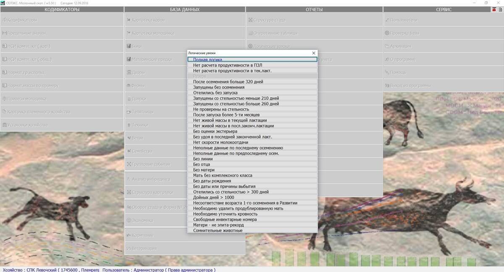This screenshot has height=272, width=504.
Task: Click the icon beside Проверка базы
Action: point(387,33)
